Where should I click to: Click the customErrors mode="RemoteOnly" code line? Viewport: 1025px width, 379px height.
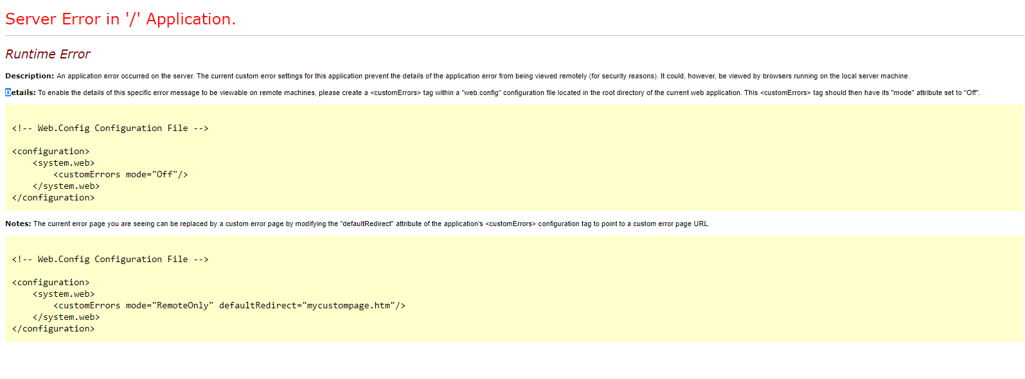[x=229, y=306]
